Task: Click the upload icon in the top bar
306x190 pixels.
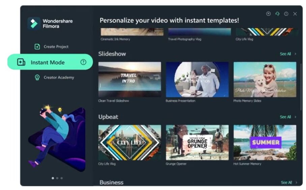Action: (x=268, y=14)
